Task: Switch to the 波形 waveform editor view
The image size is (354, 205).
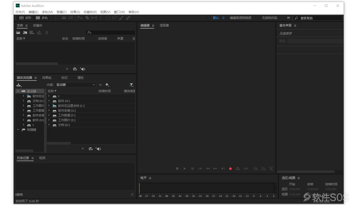Action: [26, 18]
